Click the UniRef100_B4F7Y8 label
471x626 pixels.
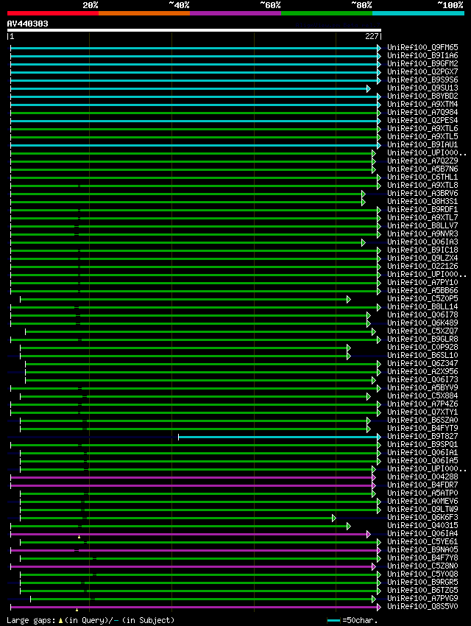(422, 558)
